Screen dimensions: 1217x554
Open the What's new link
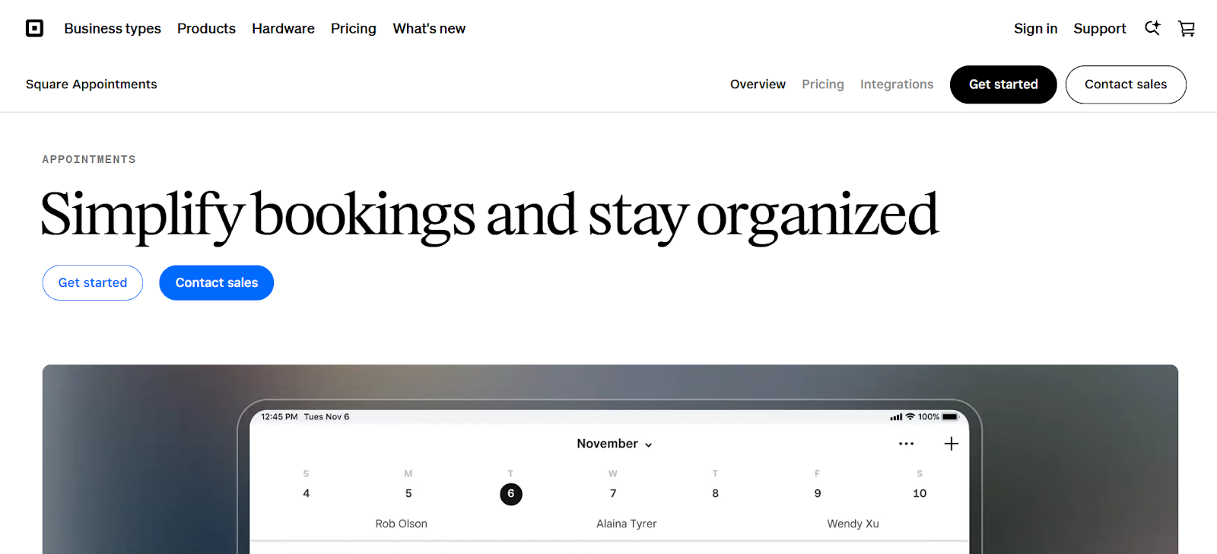click(x=429, y=28)
